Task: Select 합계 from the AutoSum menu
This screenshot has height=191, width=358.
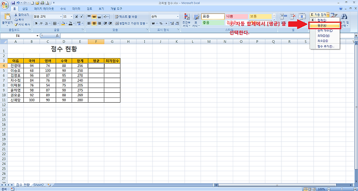Action: tap(324, 20)
